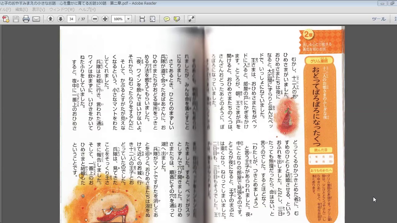Click the おうちのかたへ heading
The image size is (397, 223).
point(321,171)
